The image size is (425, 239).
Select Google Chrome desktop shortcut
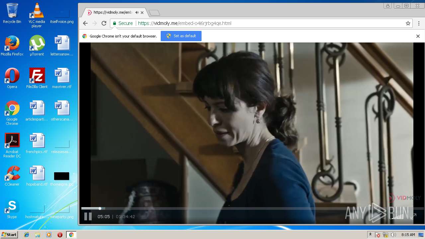[12, 113]
